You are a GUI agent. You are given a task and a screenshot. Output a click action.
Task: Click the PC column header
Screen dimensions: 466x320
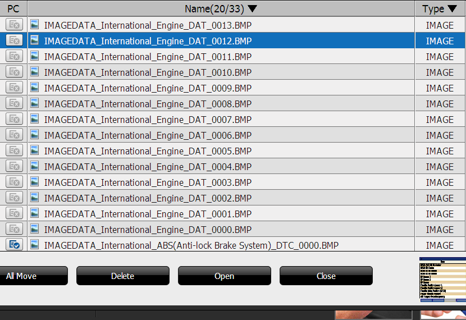pyautogui.click(x=13, y=8)
